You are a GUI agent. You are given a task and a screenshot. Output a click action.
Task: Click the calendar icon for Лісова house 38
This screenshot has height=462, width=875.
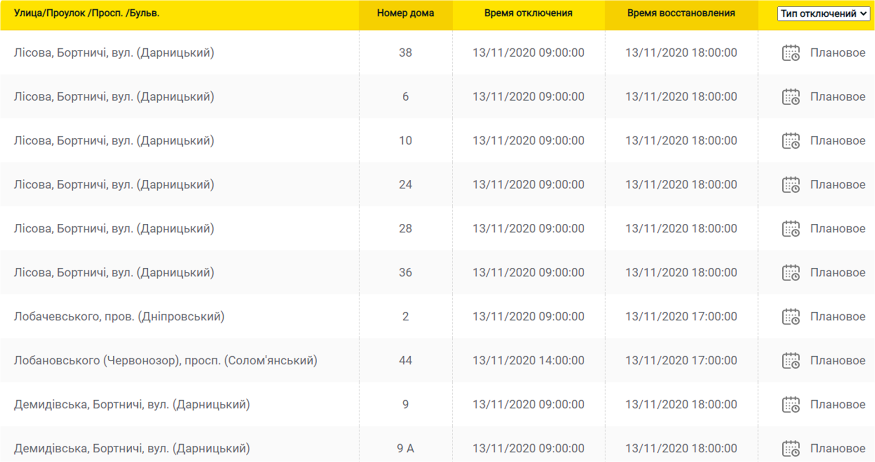tap(790, 53)
